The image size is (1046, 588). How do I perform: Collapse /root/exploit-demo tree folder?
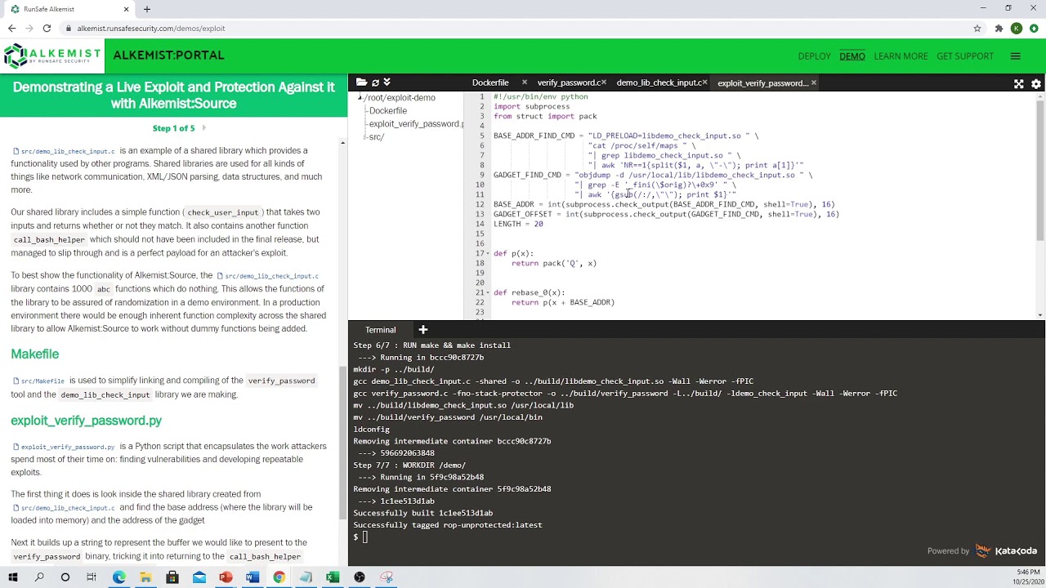(360, 98)
